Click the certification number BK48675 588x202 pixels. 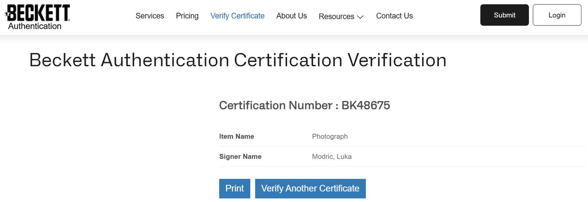tap(365, 105)
